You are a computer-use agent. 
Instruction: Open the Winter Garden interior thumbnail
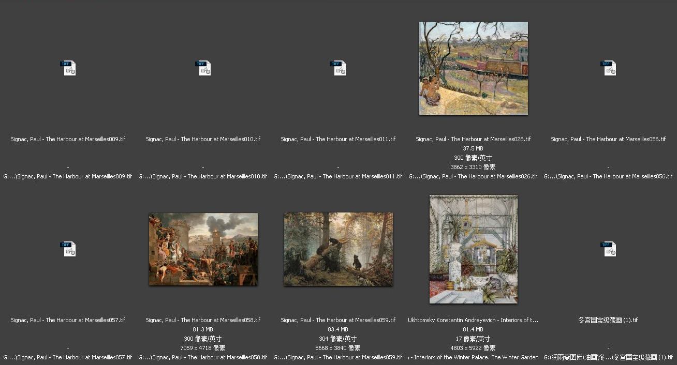[473, 249]
